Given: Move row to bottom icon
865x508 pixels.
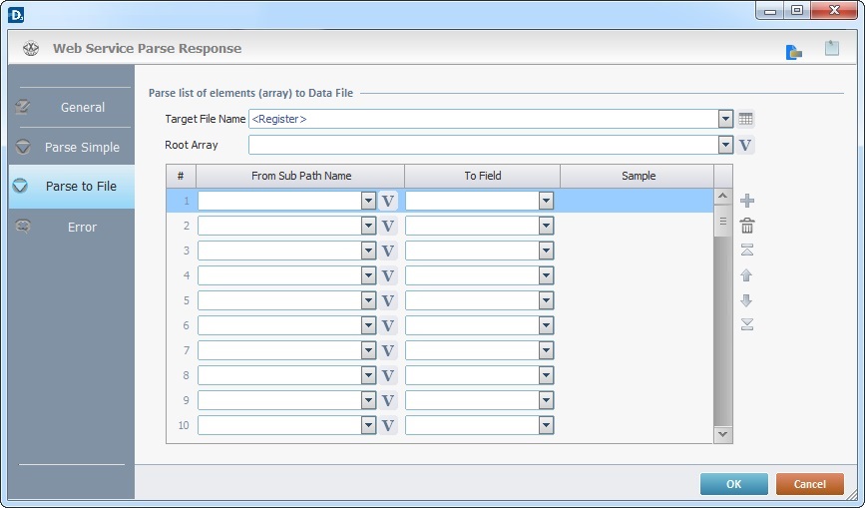Looking at the screenshot, I should [x=747, y=324].
